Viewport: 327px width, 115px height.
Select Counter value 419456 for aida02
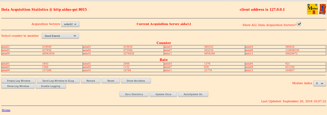pos(128,47)
